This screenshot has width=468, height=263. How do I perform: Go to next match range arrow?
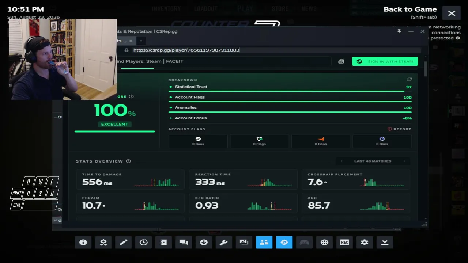click(x=404, y=161)
